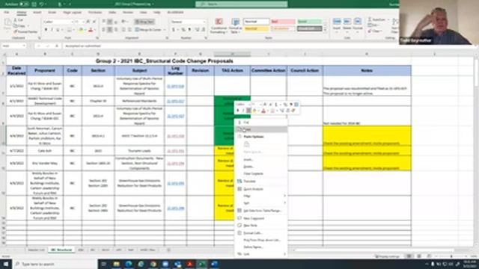
Task: Switch to Normal view in the status bar
Action: click(409, 256)
